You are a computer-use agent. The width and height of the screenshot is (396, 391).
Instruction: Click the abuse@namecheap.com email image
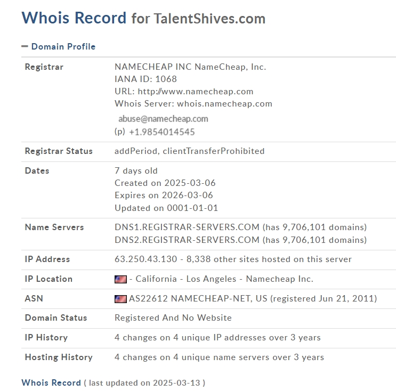163,119
